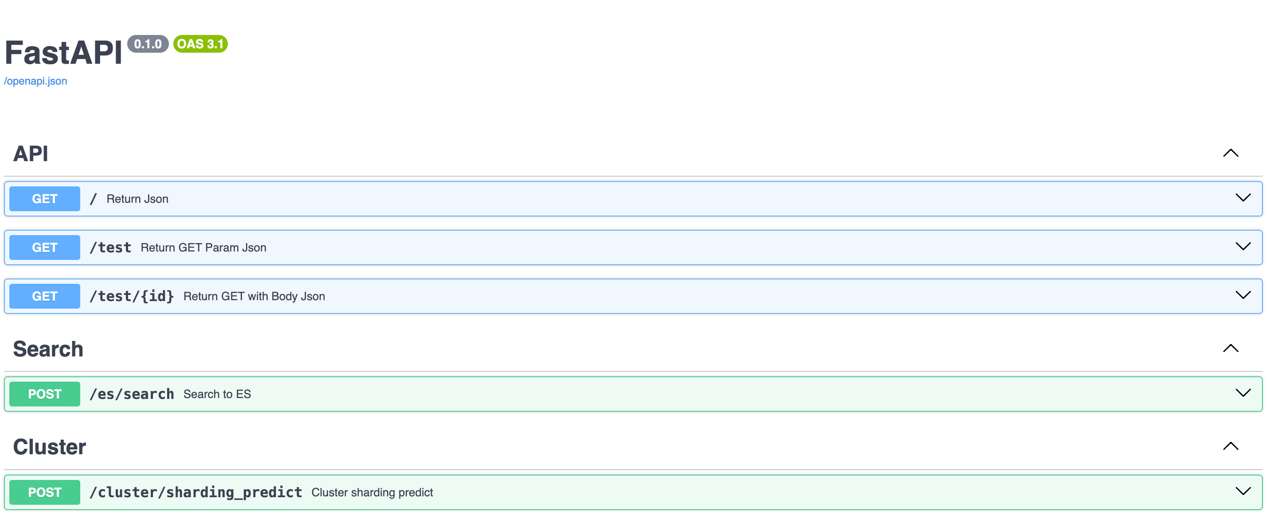1281x526 pixels.
Task: Open the /openapi.json link
Action: pyautogui.click(x=35, y=81)
